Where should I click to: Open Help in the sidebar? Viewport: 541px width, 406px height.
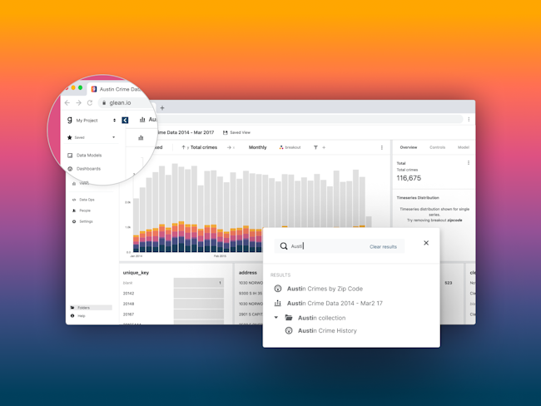pyautogui.click(x=78, y=315)
